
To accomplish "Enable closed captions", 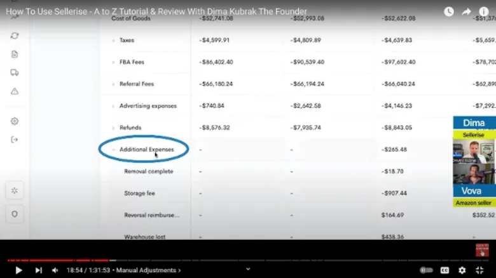I will (x=444, y=270).
